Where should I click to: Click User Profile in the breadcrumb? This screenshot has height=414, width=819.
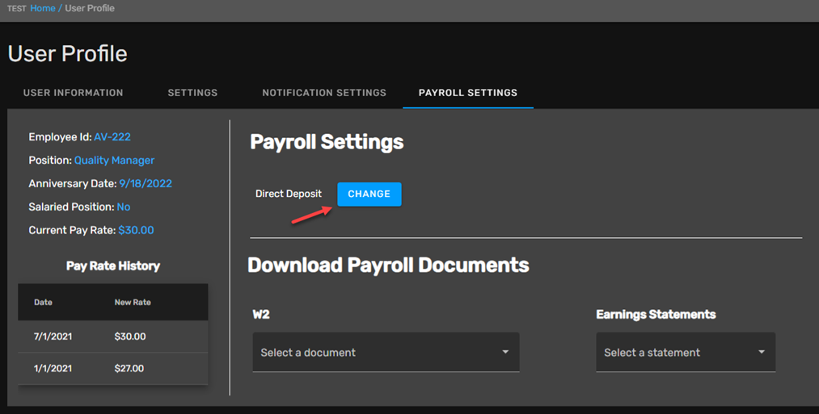pos(90,8)
